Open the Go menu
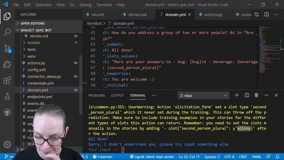The width and height of the screenshot is (284, 160). (x=72, y=5)
